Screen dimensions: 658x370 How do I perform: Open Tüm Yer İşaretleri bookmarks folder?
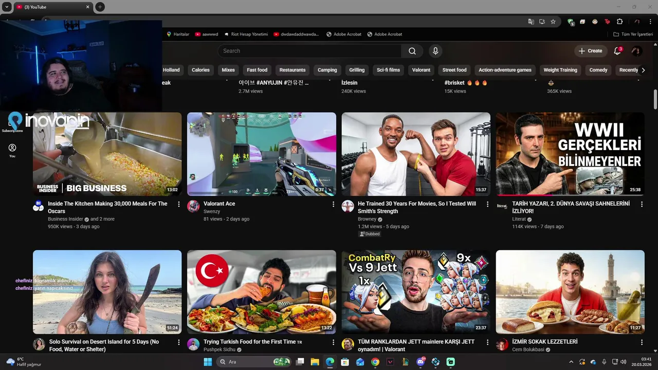click(x=633, y=34)
